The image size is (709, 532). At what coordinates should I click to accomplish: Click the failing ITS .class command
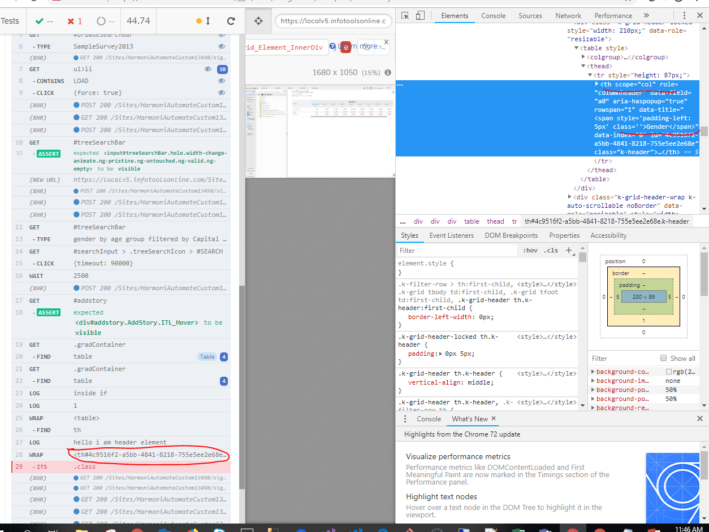[x=121, y=466]
